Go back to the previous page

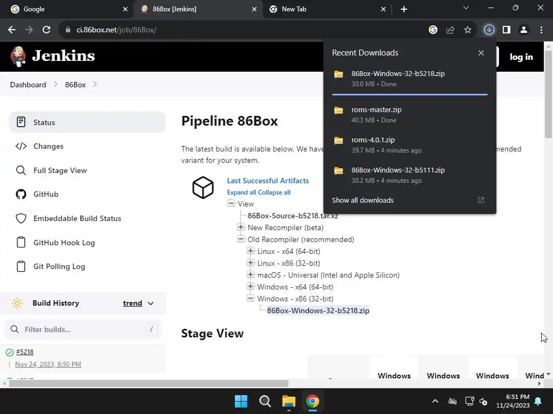point(12,30)
